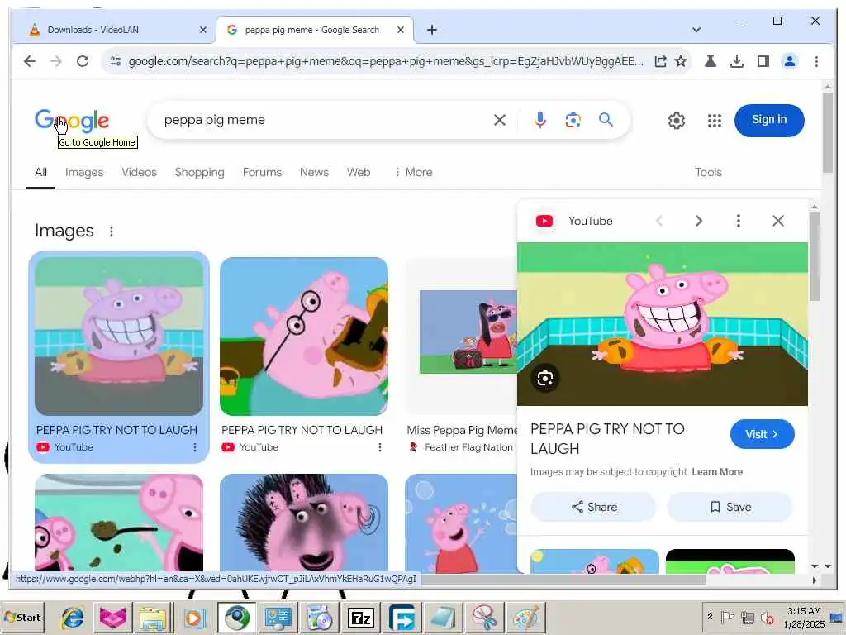
Task: Open options for second PEPPA PIG result
Action: (380, 447)
